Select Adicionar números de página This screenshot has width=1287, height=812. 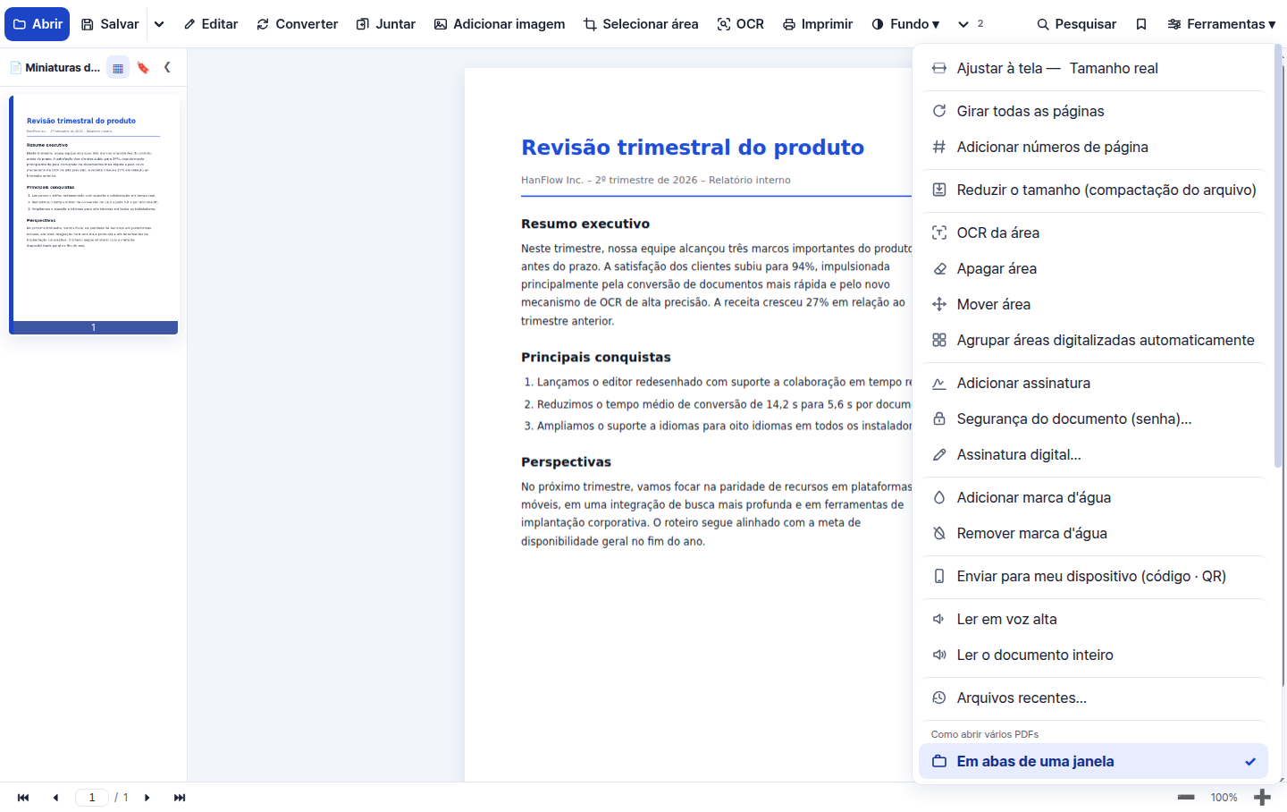[1094, 147]
